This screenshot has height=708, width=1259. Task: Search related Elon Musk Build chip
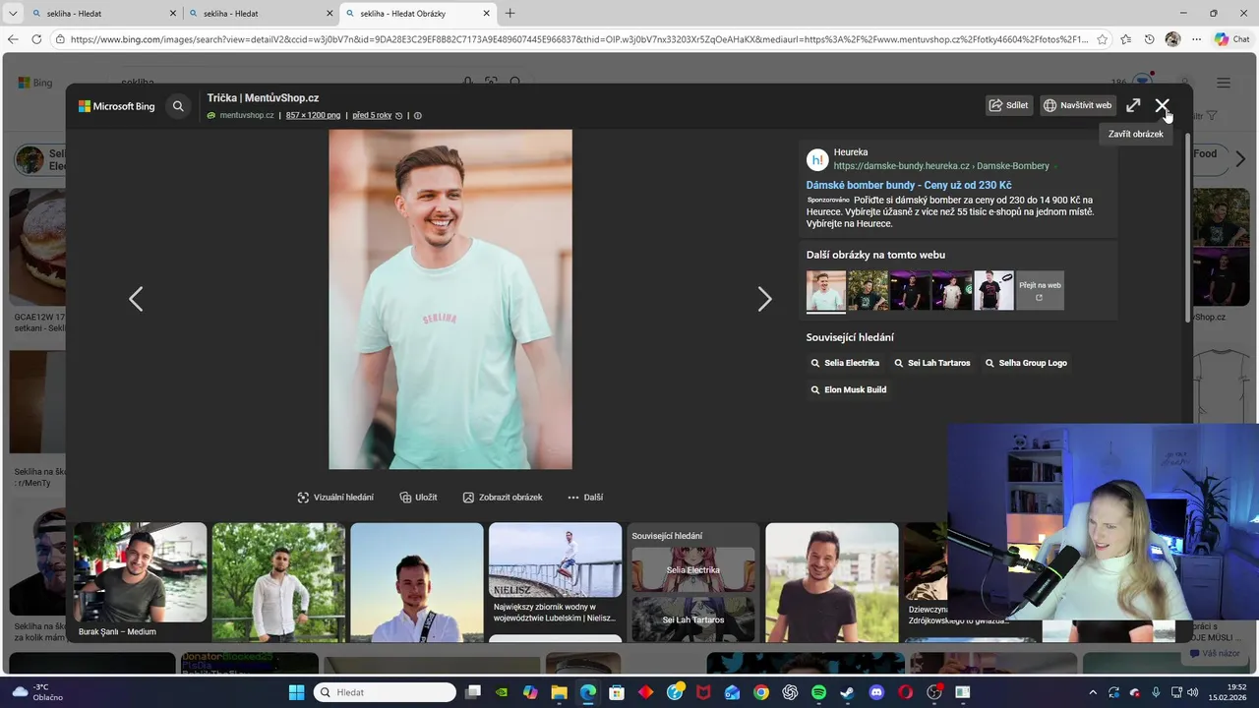click(x=849, y=389)
